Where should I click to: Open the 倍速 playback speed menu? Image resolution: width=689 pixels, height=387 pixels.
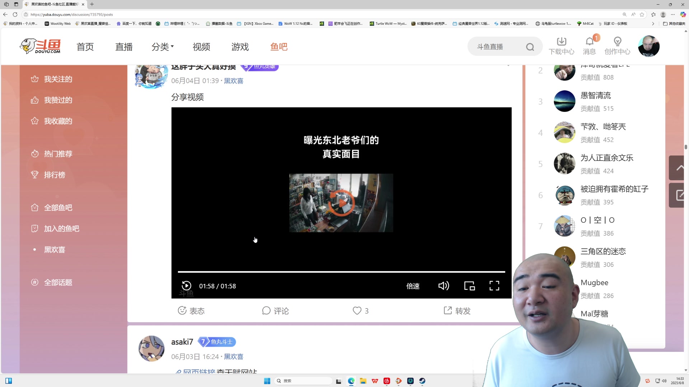point(413,286)
